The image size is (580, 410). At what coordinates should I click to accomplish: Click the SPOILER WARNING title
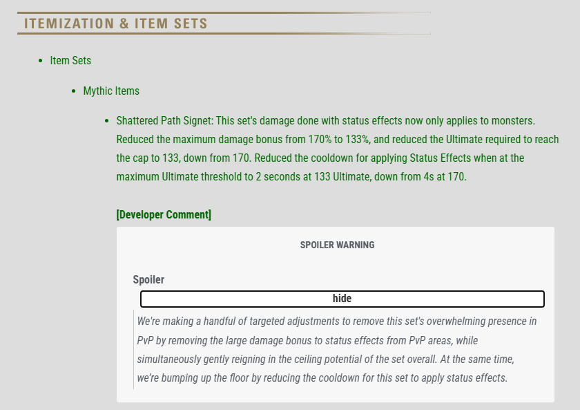tap(337, 245)
